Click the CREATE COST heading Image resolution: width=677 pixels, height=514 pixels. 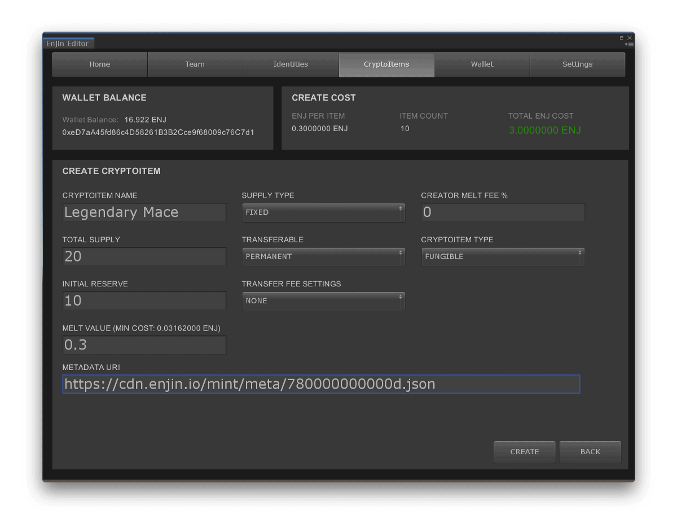click(x=324, y=98)
